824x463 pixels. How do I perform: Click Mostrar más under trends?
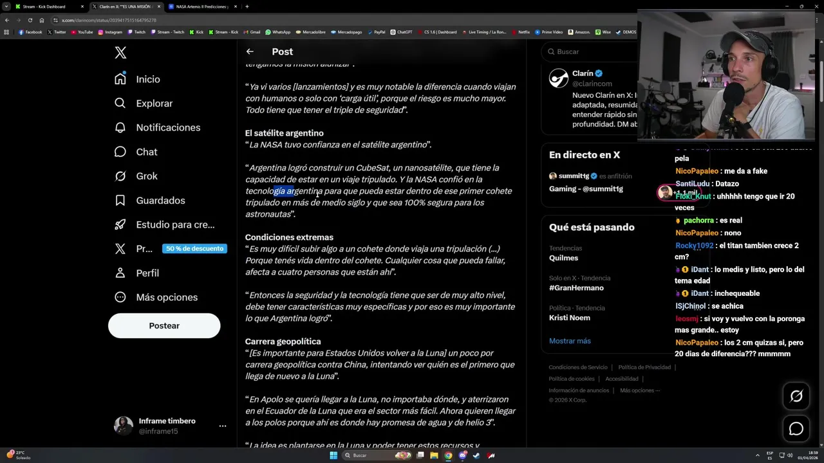pos(570,341)
